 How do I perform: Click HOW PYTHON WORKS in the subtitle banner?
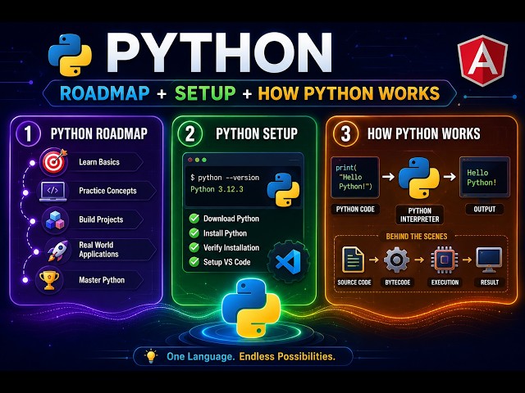pyautogui.click(x=349, y=93)
